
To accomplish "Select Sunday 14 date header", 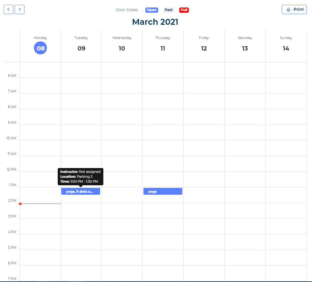I will coord(286,48).
